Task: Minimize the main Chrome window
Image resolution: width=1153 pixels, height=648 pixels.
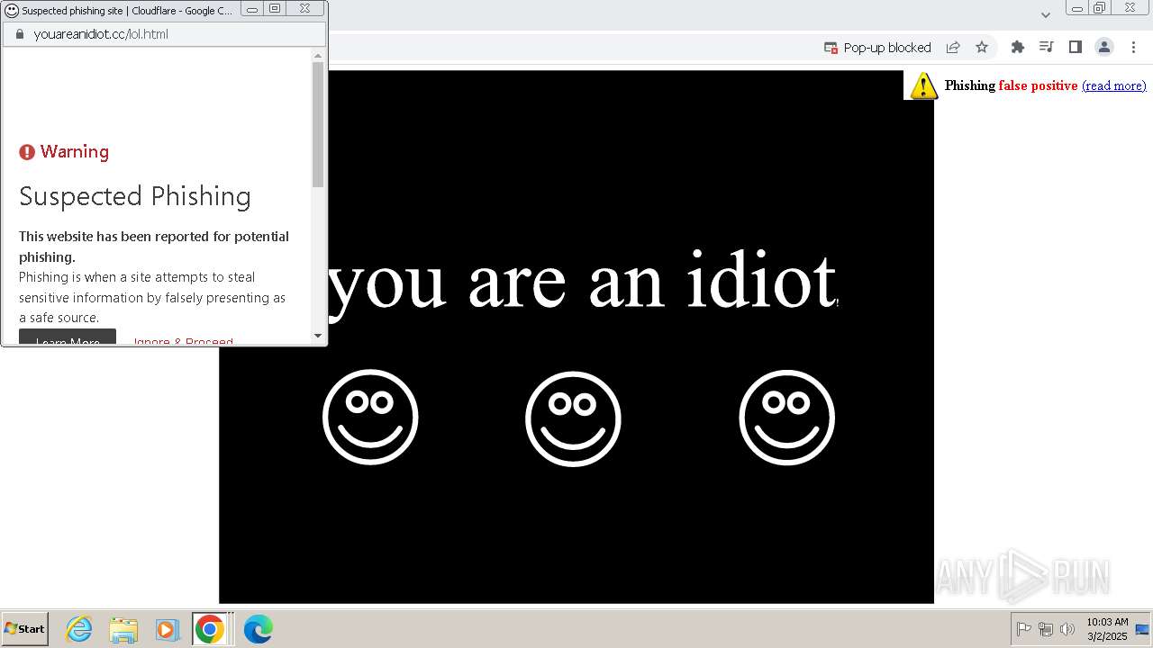Action: [1076, 8]
